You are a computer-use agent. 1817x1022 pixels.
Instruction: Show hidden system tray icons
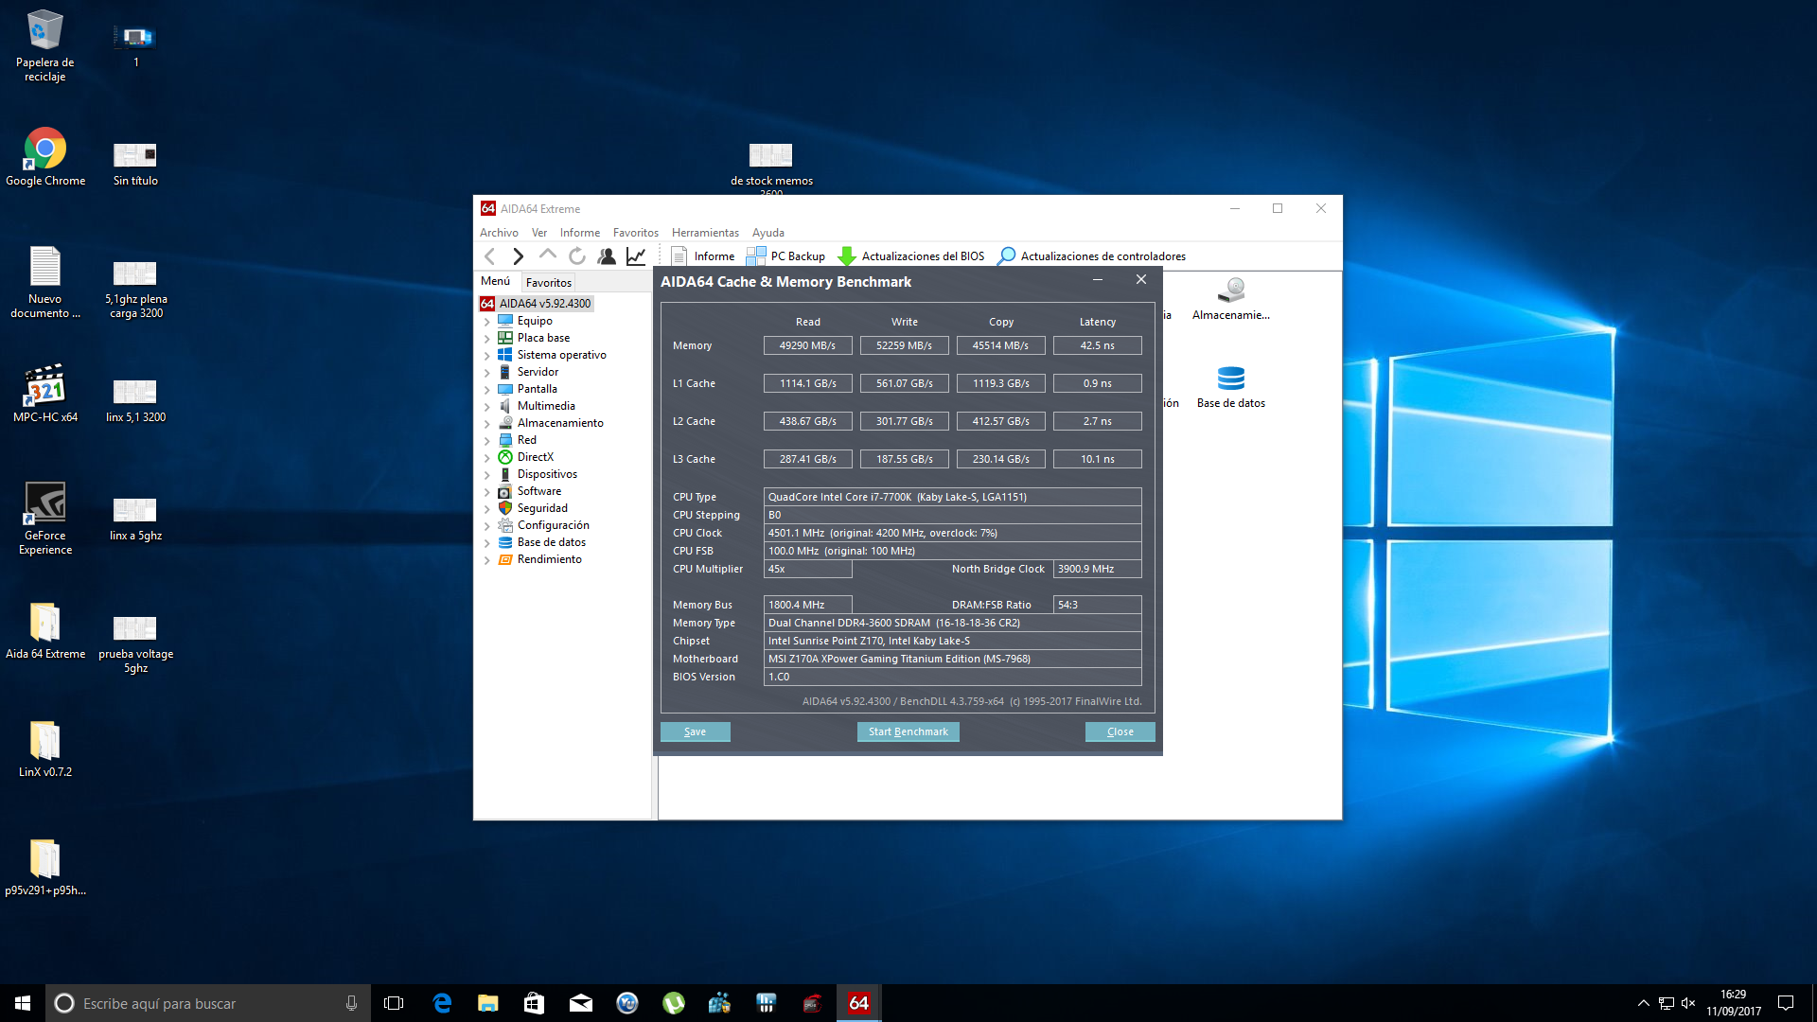coord(1644,1003)
